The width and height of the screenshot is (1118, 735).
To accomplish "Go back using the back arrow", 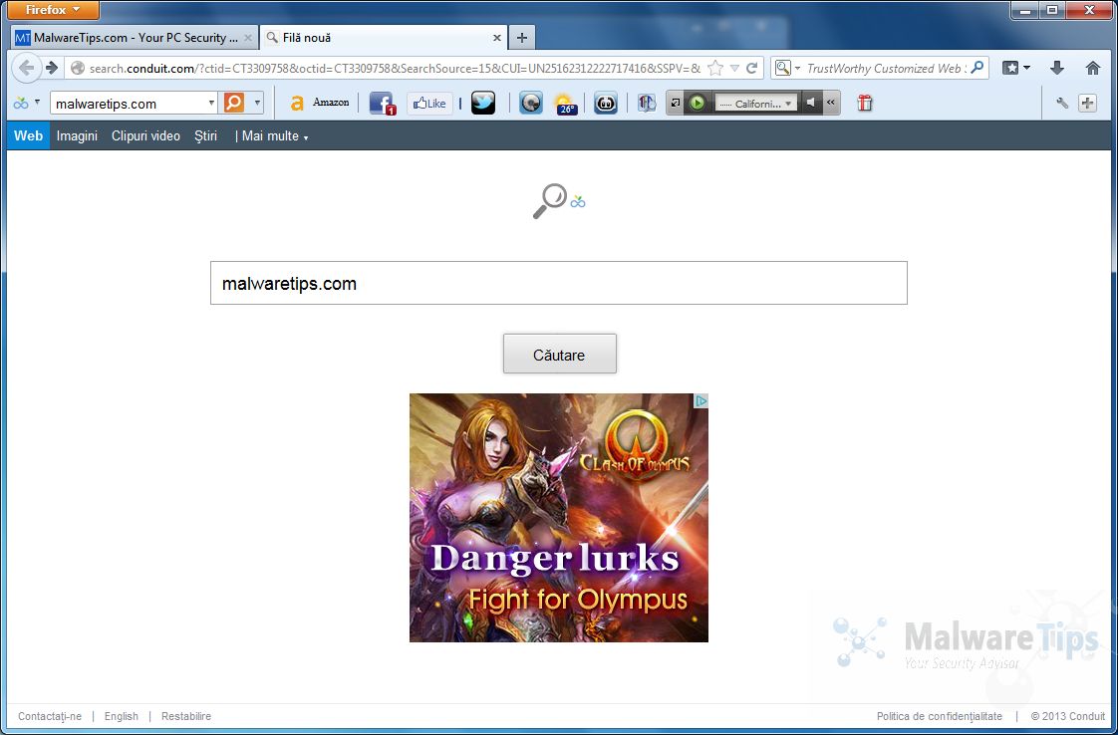I will point(26,69).
